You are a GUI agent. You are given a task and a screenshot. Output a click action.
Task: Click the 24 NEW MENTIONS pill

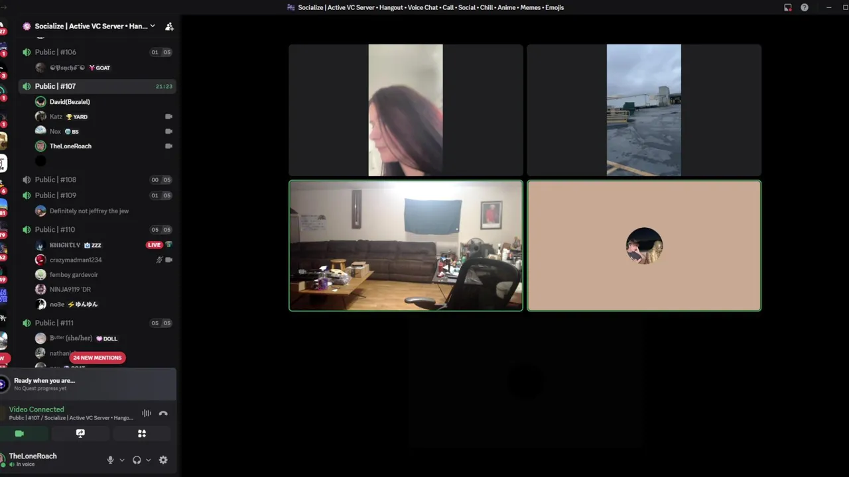[x=98, y=358]
